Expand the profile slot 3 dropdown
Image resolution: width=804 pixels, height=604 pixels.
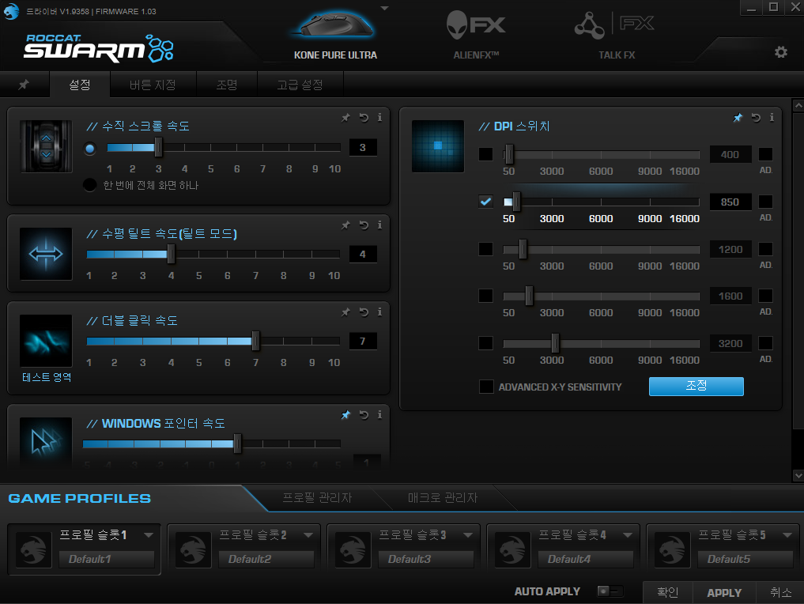(x=468, y=534)
